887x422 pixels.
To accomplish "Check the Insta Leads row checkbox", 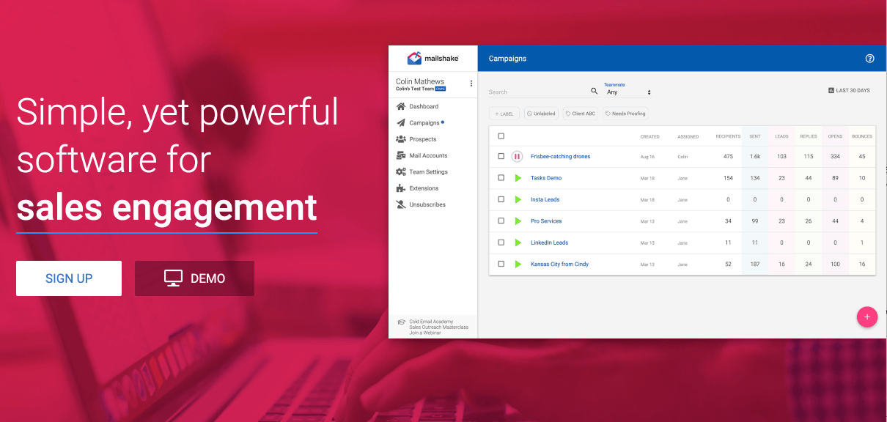I will [501, 199].
